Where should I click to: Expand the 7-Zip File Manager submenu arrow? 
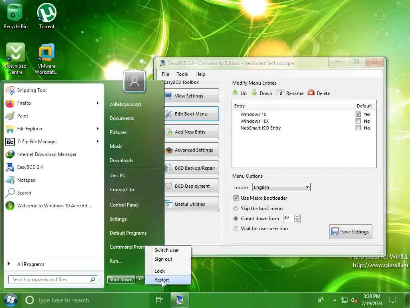[x=98, y=142]
